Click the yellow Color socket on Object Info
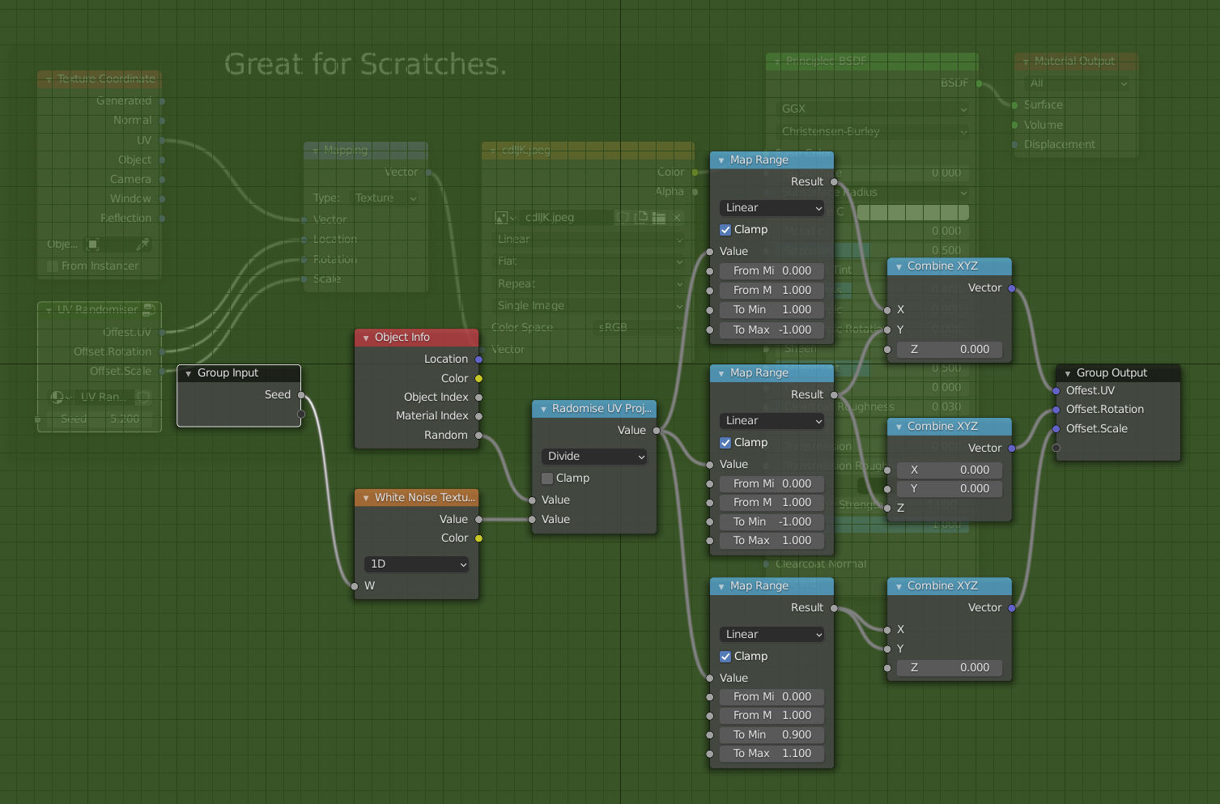 pyautogui.click(x=478, y=379)
